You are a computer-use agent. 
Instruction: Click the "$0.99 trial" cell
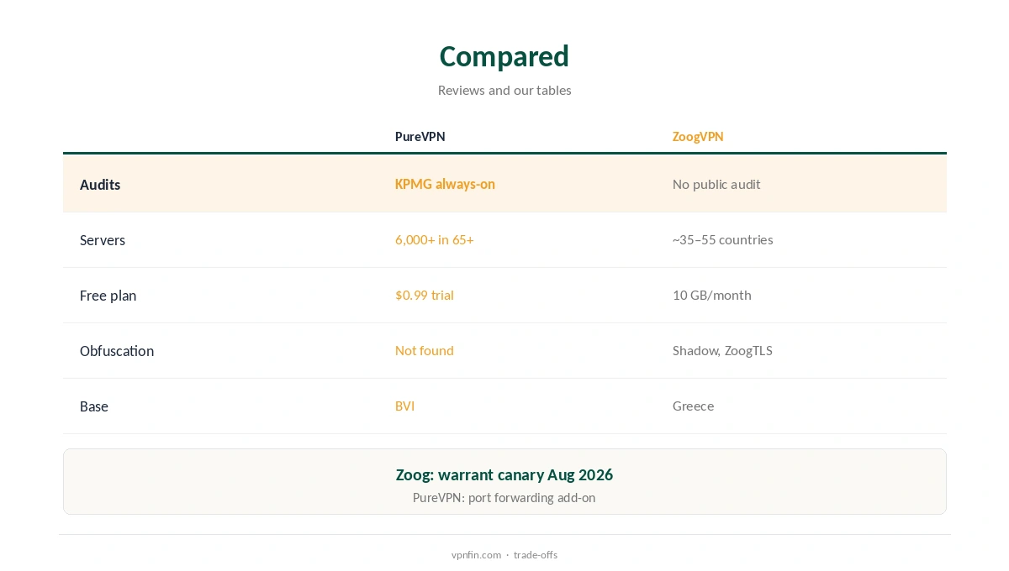[x=425, y=295]
